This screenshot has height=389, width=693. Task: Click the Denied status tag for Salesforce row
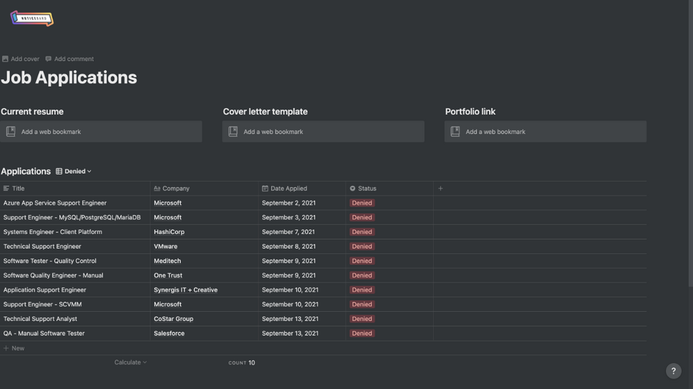(362, 333)
